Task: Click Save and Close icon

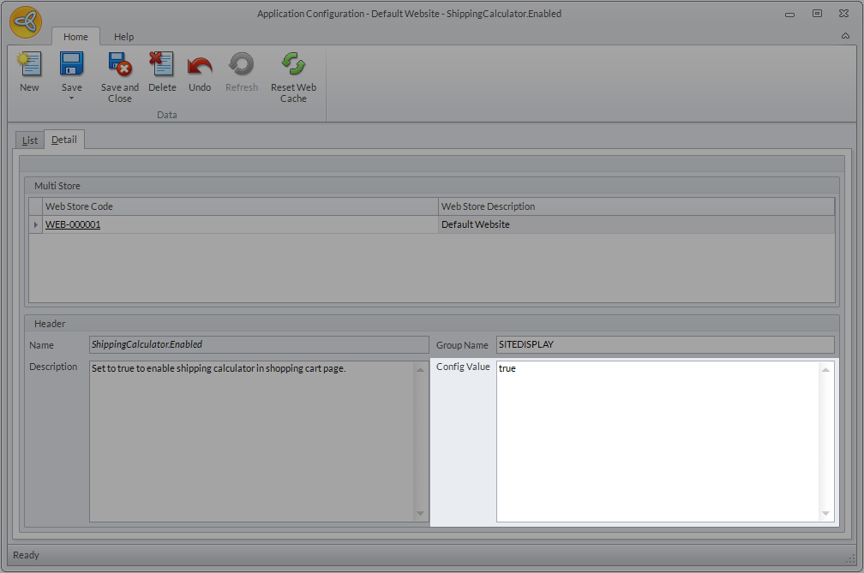Action: tap(120, 64)
